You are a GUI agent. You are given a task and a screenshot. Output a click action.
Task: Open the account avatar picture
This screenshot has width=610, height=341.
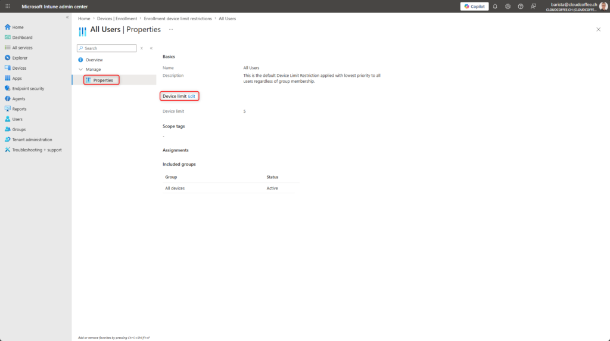[x=603, y=6]
